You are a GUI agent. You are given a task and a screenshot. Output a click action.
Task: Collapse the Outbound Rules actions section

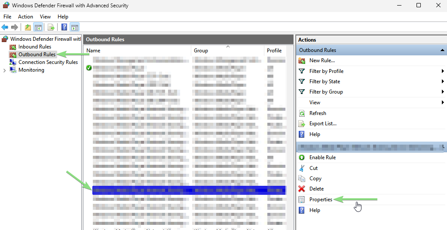442,50
